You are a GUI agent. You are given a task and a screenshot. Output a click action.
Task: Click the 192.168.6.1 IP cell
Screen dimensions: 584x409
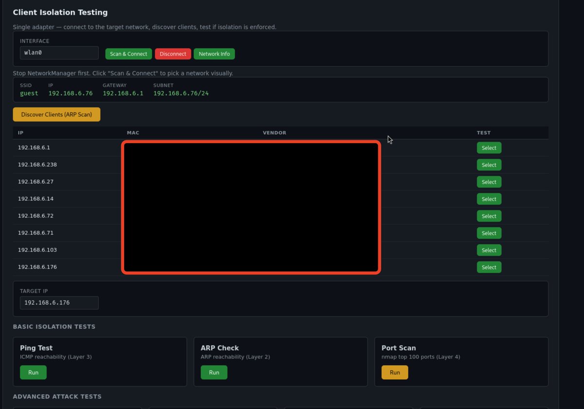(x=34, y=147)
